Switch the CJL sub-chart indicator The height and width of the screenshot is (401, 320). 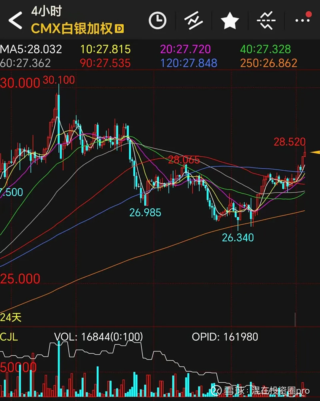click(9, 337)
